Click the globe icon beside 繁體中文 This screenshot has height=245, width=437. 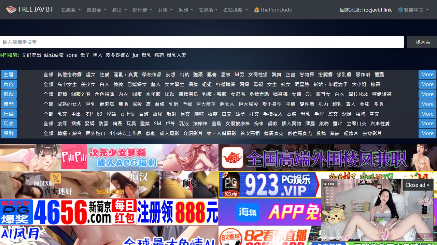400,10
